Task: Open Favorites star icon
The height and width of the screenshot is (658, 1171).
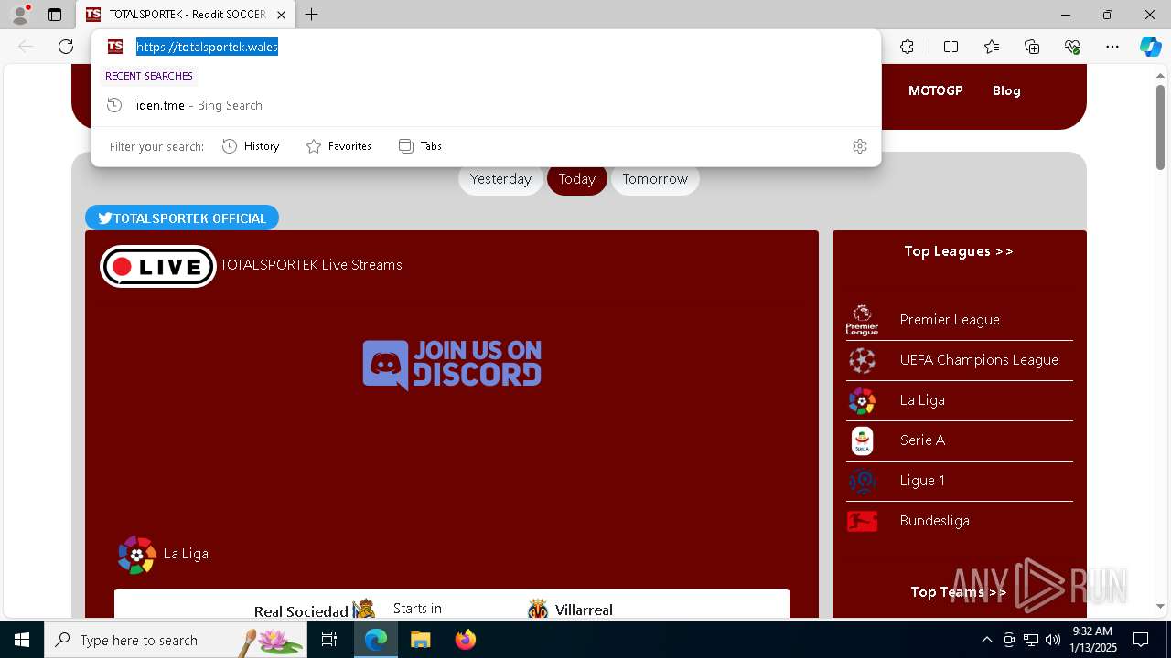Action: [x=992, y=47]
